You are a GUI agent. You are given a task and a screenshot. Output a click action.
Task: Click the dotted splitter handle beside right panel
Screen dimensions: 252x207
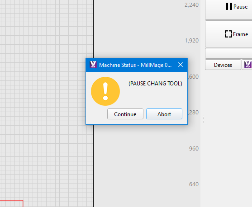[x=203, y=119]
